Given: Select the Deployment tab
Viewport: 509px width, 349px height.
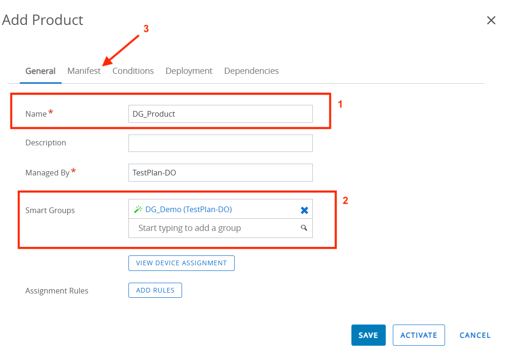Looking at the screenshot, I should click(189, 71).
